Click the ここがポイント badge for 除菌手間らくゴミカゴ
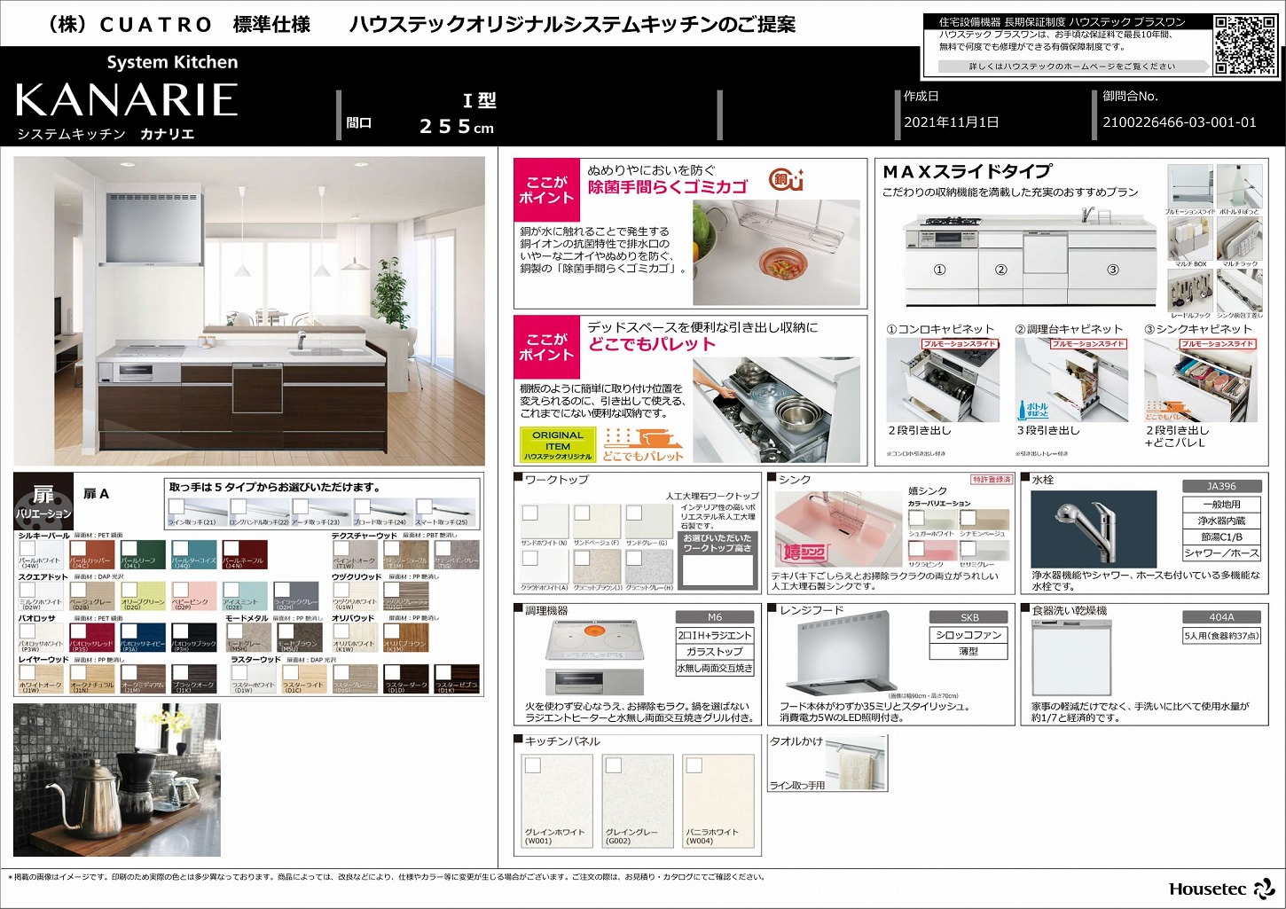Image resolution: width=1286 pixels, height=909 pixels. pos(546,190)
